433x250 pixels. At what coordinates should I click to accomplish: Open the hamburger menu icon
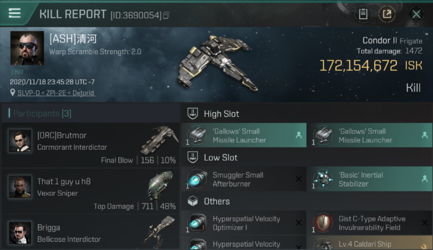pyautogui.click(x=14, y=13)
